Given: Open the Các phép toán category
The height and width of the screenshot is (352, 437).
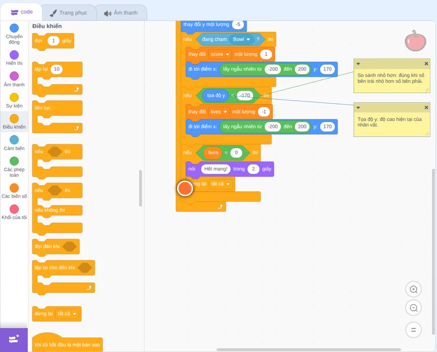Looking at the screenshot, I should pyautogui.click(x=14, y=167).
